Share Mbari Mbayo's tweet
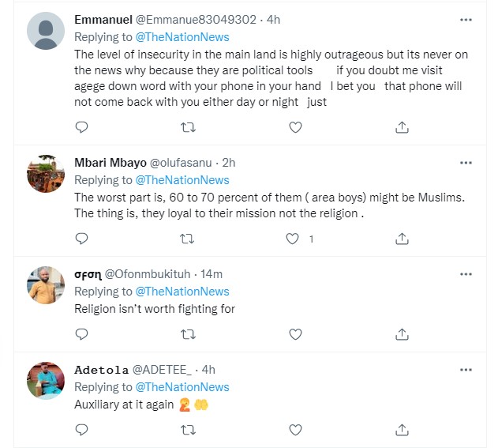Viewport: 498px width, 448px height. click(x=401, y=238)
